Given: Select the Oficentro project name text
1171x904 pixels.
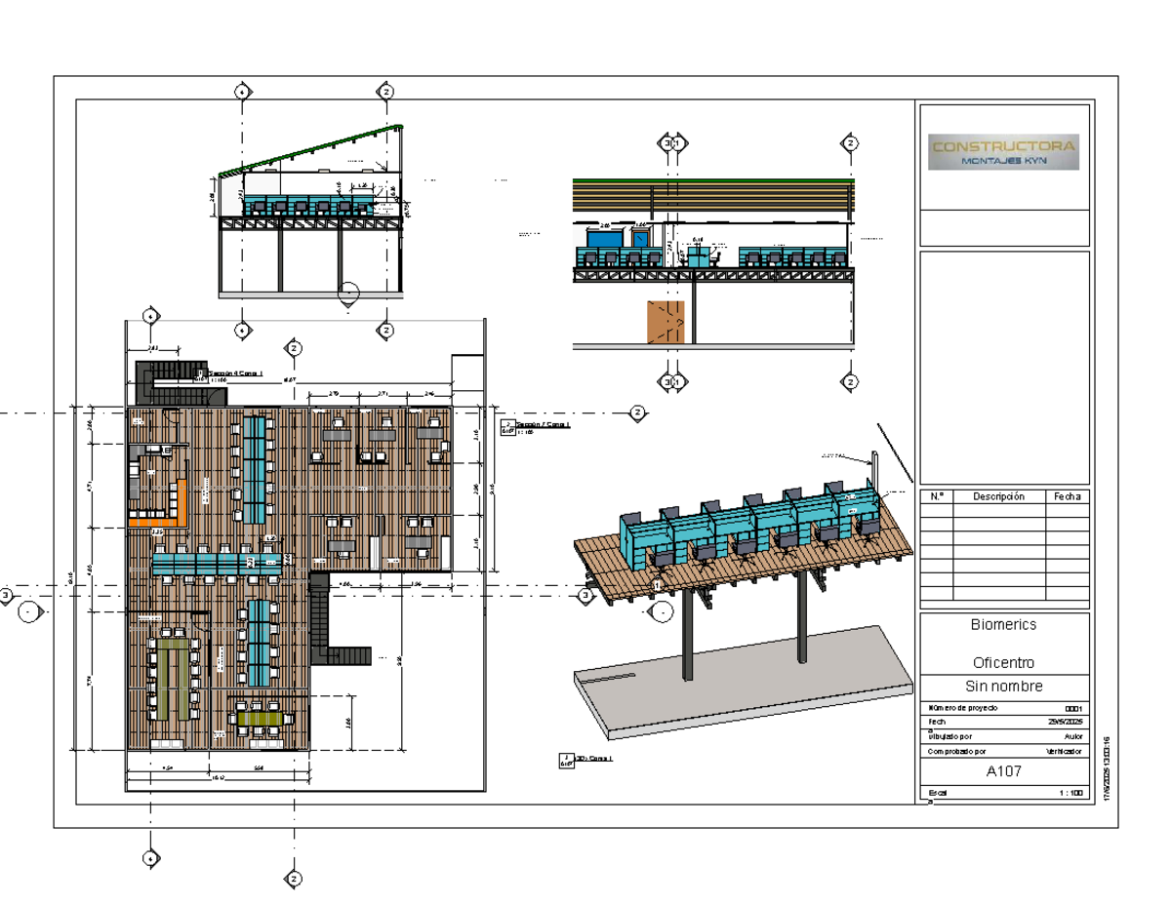Looking at the screenshot, I should [1004, 662].
